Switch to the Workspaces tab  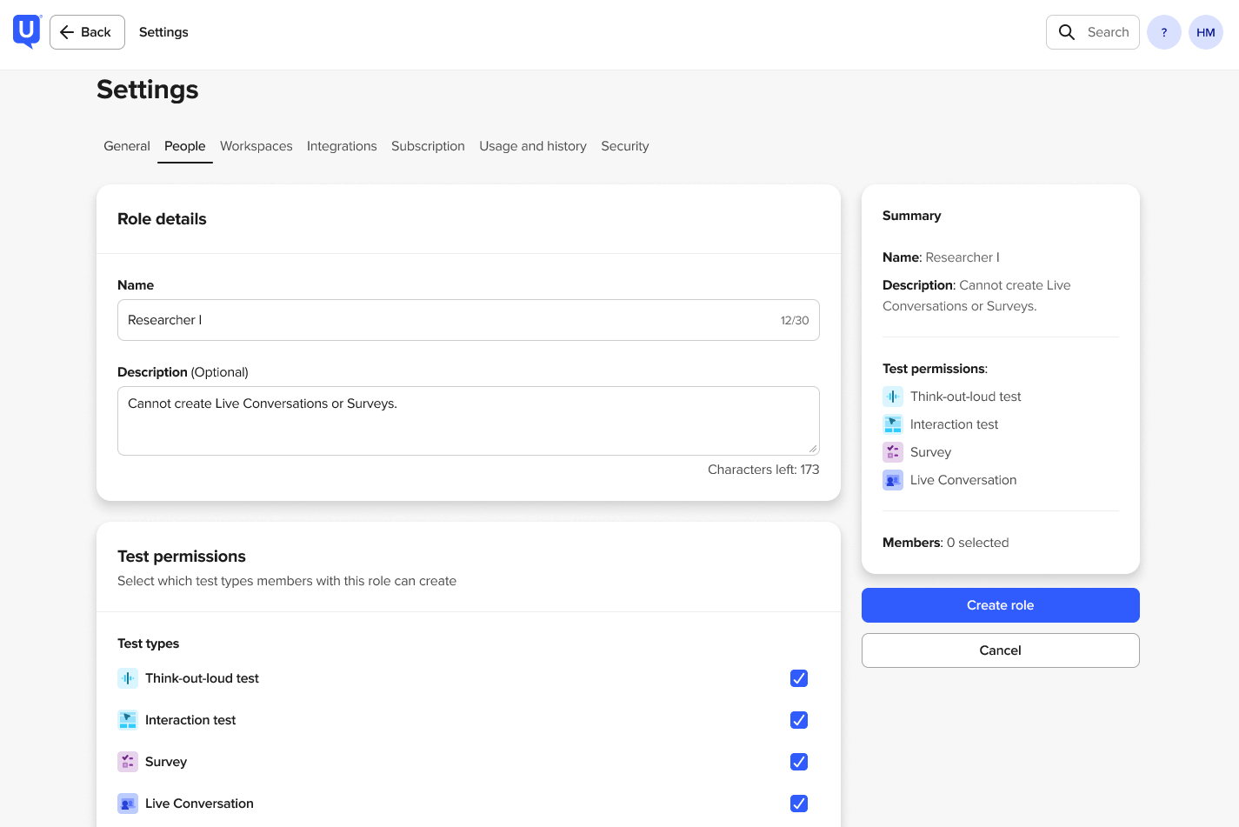256,146
